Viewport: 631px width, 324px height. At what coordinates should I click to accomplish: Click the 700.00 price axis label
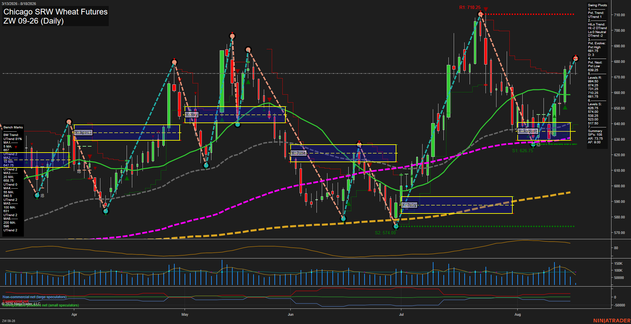click(x=619, y=30)
